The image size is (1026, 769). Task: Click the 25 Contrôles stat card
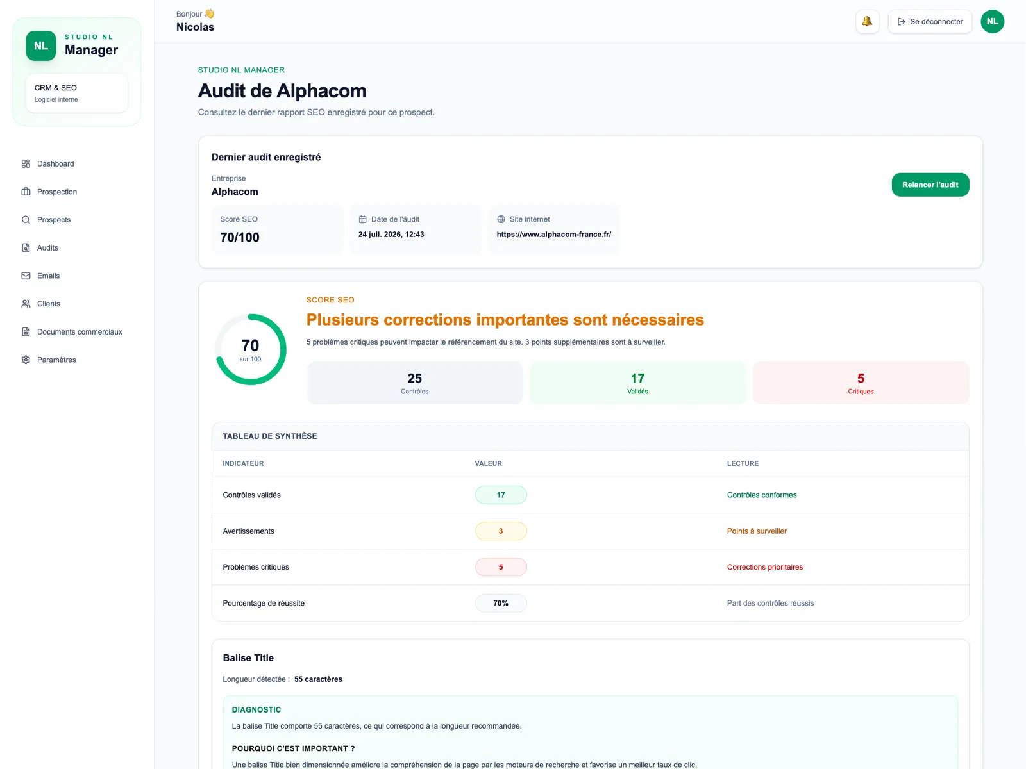[415, 383]
